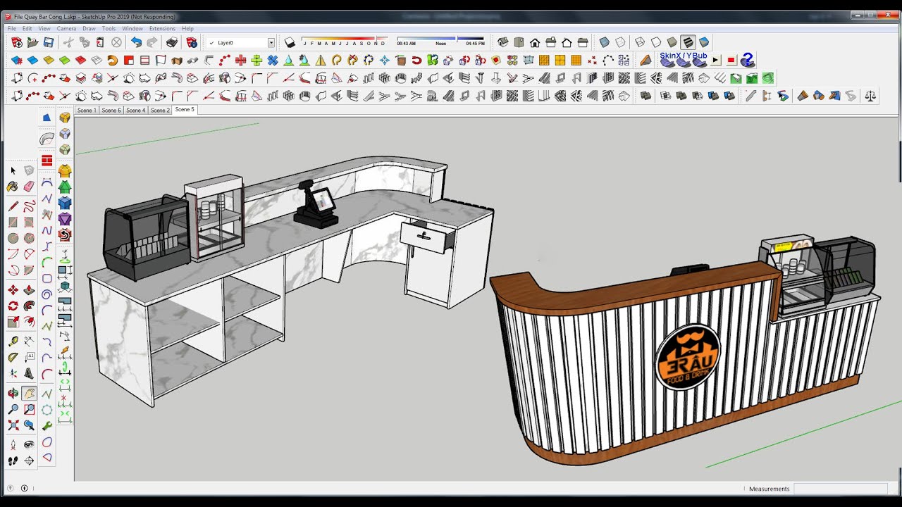This screenshot has width=902, height=507.
Task: Open the Camera menu
Action: [66, 29]
